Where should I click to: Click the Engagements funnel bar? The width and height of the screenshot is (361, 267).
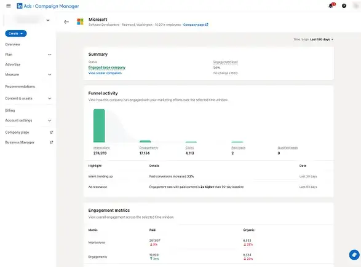(145, 141)
